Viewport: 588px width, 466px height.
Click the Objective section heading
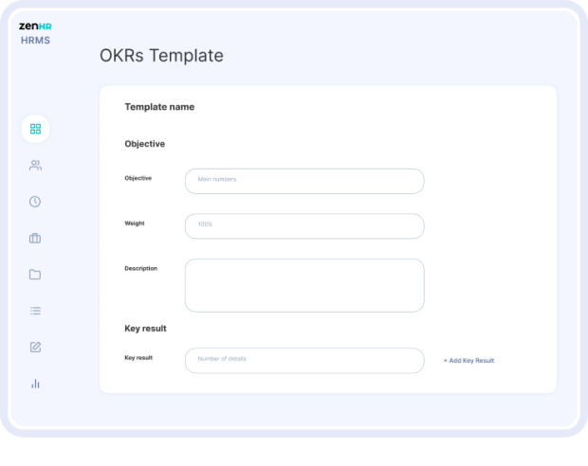click(x=145, y=144)
